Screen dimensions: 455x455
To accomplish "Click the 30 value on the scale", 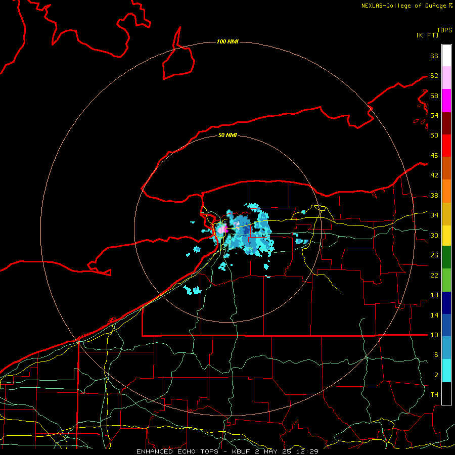I will [x=434, y=235].
